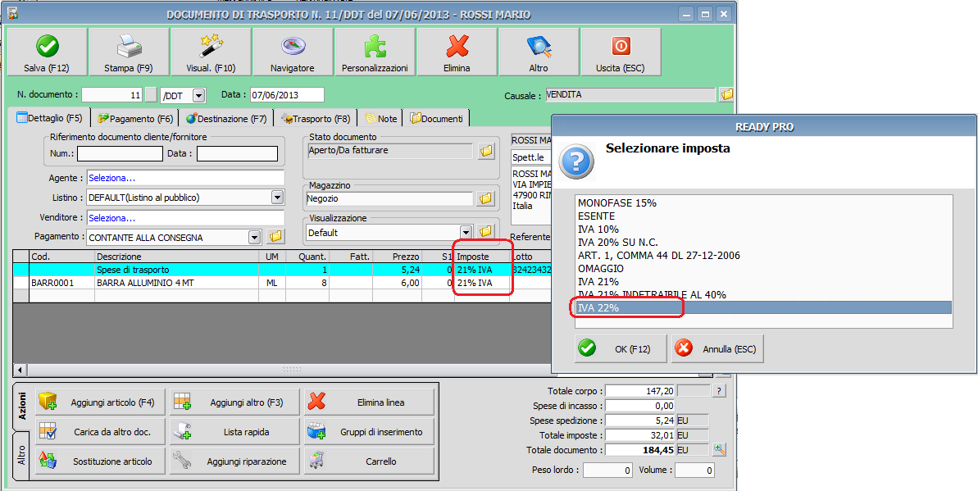Click small button after document number

tap(152, 95)
